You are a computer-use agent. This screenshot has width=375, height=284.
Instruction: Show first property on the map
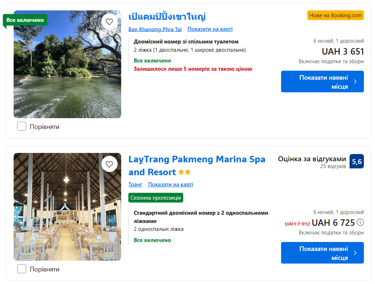tap(210, 29)
